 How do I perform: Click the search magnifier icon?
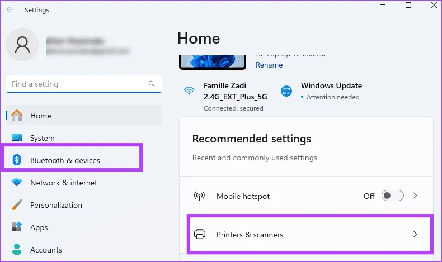click(x=152, y=84)
